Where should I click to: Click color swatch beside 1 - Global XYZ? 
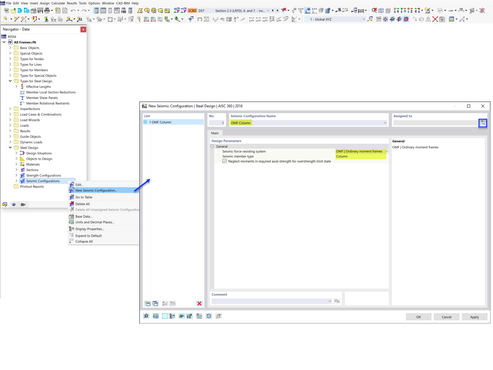307,19
